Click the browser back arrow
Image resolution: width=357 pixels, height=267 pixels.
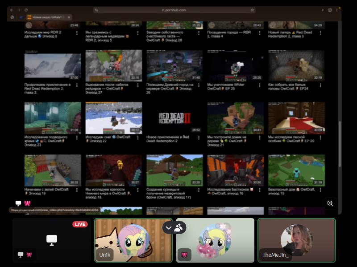coord(12,10)
